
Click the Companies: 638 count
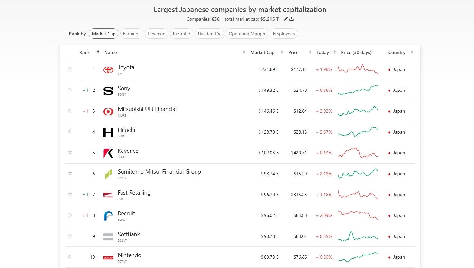coord(203,19)
